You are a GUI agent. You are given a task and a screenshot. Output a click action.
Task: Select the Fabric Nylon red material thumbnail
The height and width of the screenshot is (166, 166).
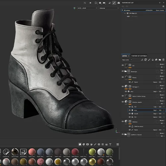click(x=75, y=152)
